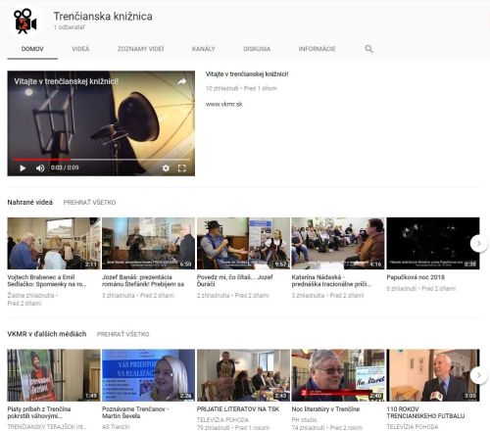
Task: Open the Papučková noc 2018 thumbnail
Action: pos(433,244)
